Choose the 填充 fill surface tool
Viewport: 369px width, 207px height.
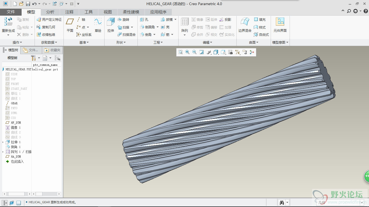[x=260, y=20]
